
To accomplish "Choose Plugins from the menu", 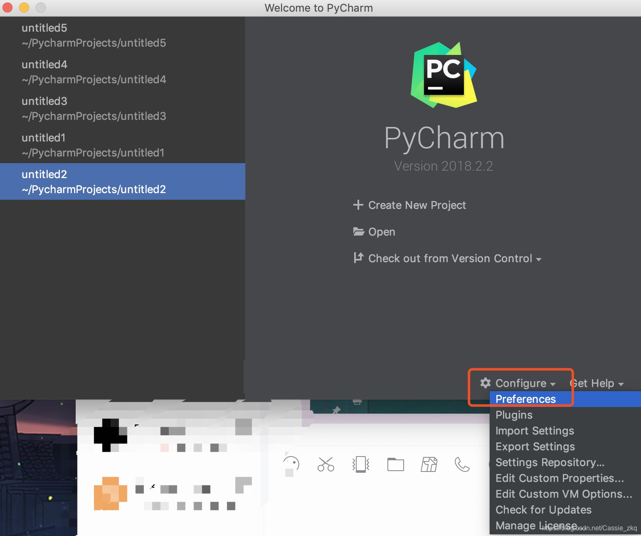I will (x=514, y=414).
